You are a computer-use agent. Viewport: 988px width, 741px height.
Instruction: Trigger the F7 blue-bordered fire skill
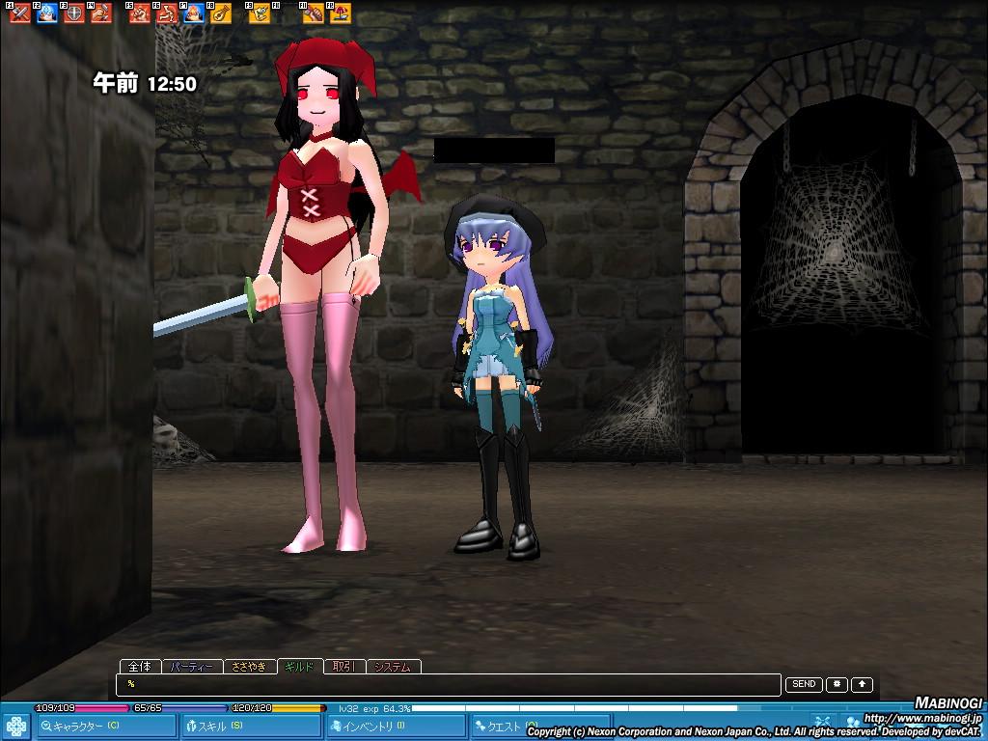pos(194,14)
